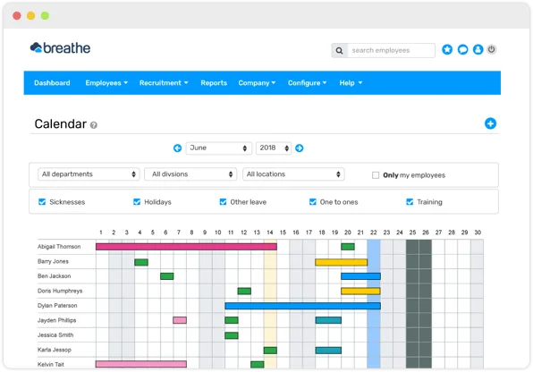Click Doris Humphreys's yellow bar
The image size is (533, 372).
click(360, 291)
